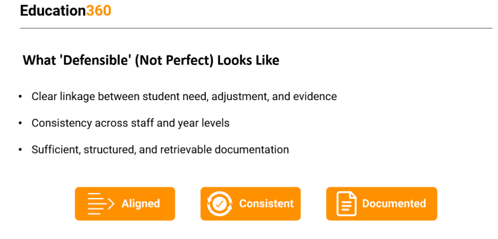Click 'Looks Like' in the slide title
The image size is (498, 239).
248,61
